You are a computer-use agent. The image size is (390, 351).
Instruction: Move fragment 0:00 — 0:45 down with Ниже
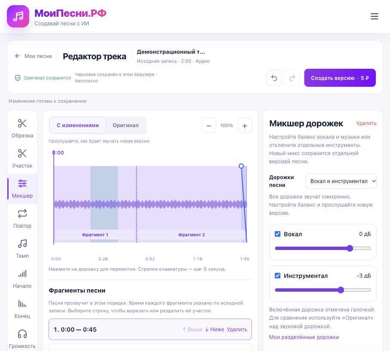(215, 330)
